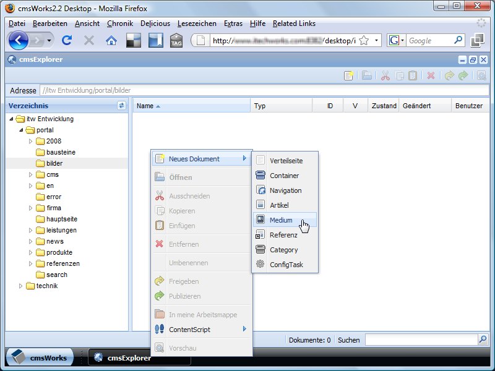Open the Delicious menu
The width and height of the screenshot is (495, 371).
(x=155, y=23)
